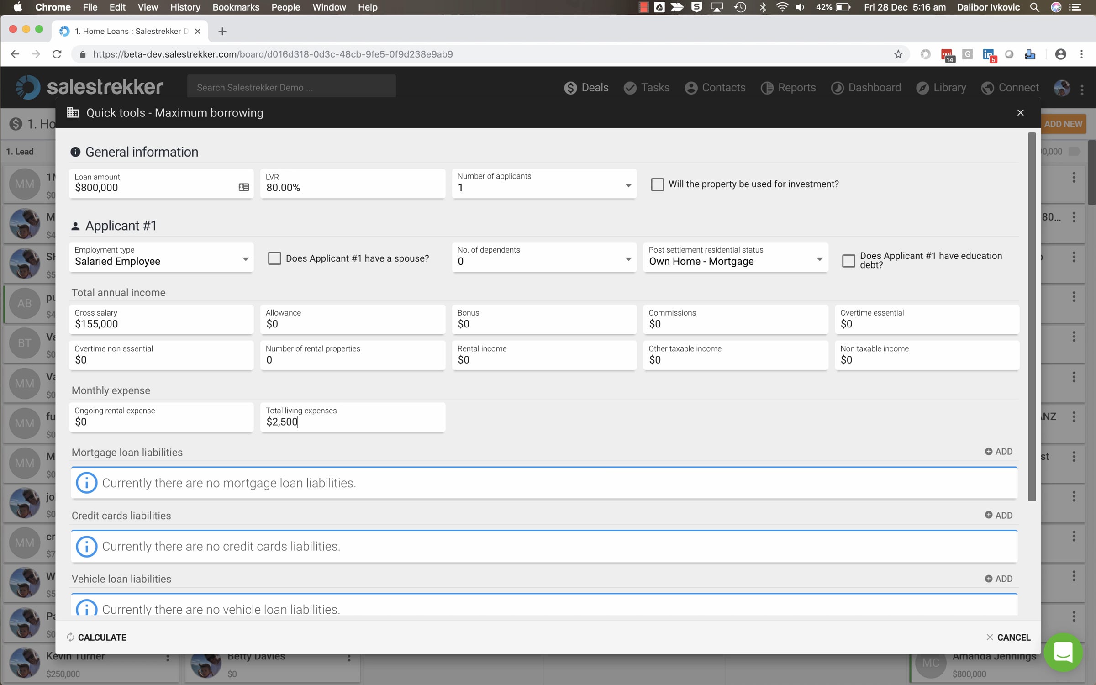Image resolution: width=1096 pixels, height=685 pixels.
Task: Click the dialog vertical scrollbar
Action: 1032,316
